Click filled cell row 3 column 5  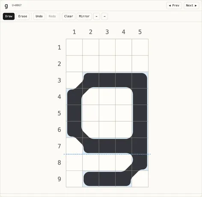(x=140, y=80)
